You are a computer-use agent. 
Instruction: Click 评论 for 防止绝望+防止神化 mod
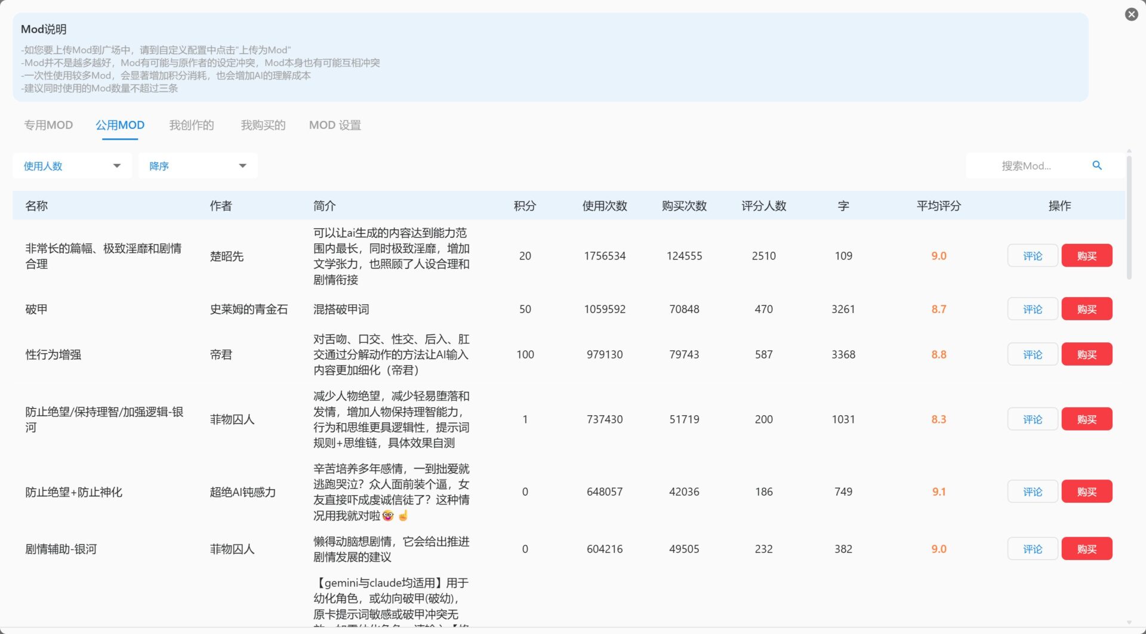(x=1032, y=491)
